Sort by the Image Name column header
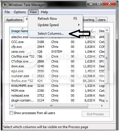119x131 pixels. pos(19,31)
